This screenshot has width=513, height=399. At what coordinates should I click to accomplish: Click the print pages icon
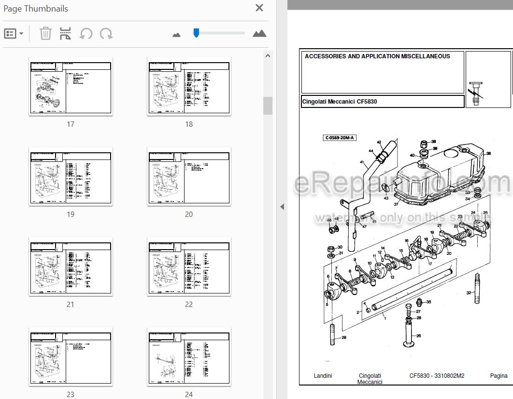pos(65,33)
